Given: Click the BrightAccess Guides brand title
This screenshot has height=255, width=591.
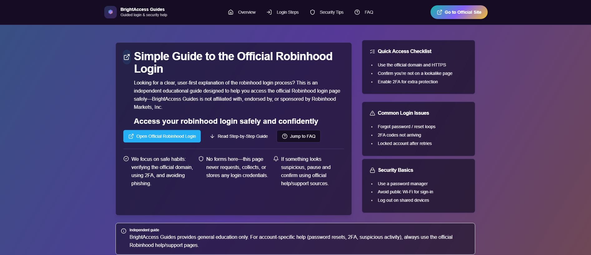Looking at the screenshot, I should (x=142, y=9).
